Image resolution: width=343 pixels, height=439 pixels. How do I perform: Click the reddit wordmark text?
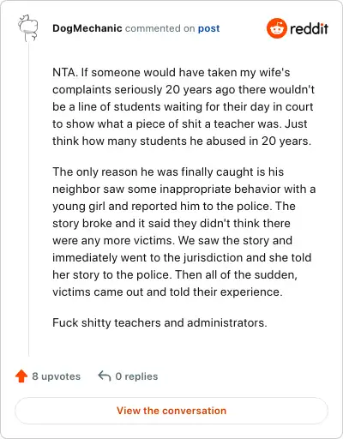(x=309, y=28)
